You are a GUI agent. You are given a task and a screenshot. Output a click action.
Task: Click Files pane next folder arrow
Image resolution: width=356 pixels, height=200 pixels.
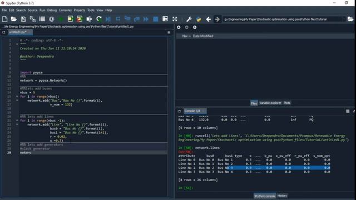[x=187, y=27]
